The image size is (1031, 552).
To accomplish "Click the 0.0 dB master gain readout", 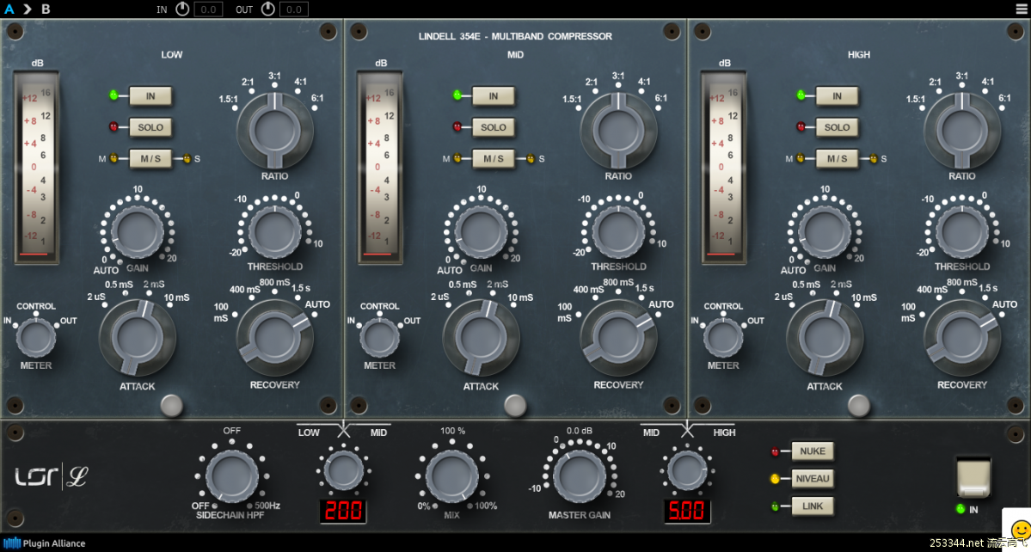I will point(580,431).
